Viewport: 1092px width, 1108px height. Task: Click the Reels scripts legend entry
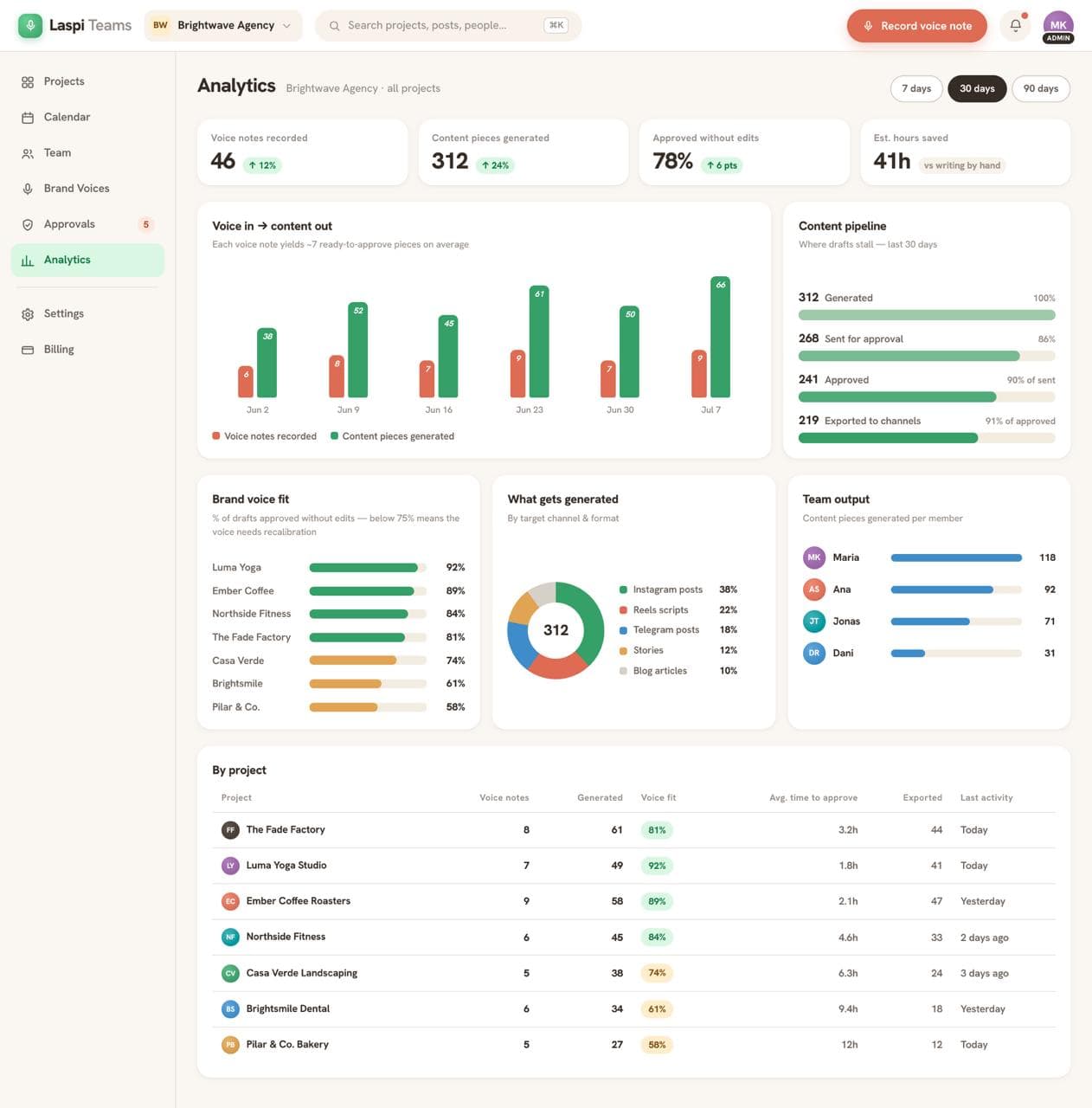coord(678,610)
